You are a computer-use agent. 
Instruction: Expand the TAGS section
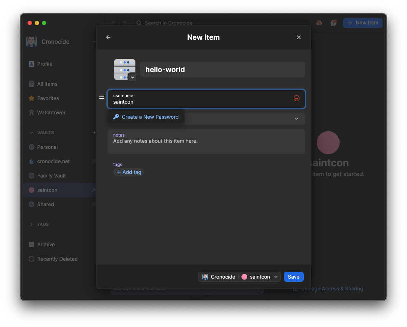coord(32,224)
